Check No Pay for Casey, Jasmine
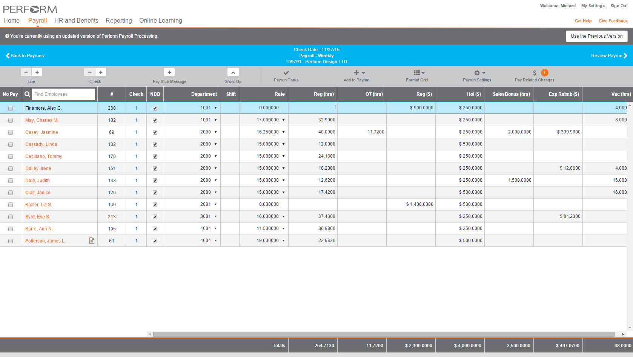This screenshot has width=633, height=357. tap(11, 132)
